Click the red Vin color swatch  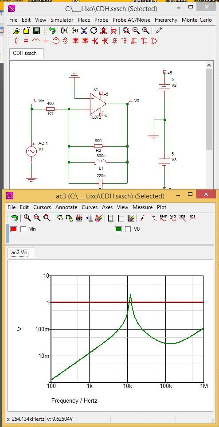pos(14,229)
